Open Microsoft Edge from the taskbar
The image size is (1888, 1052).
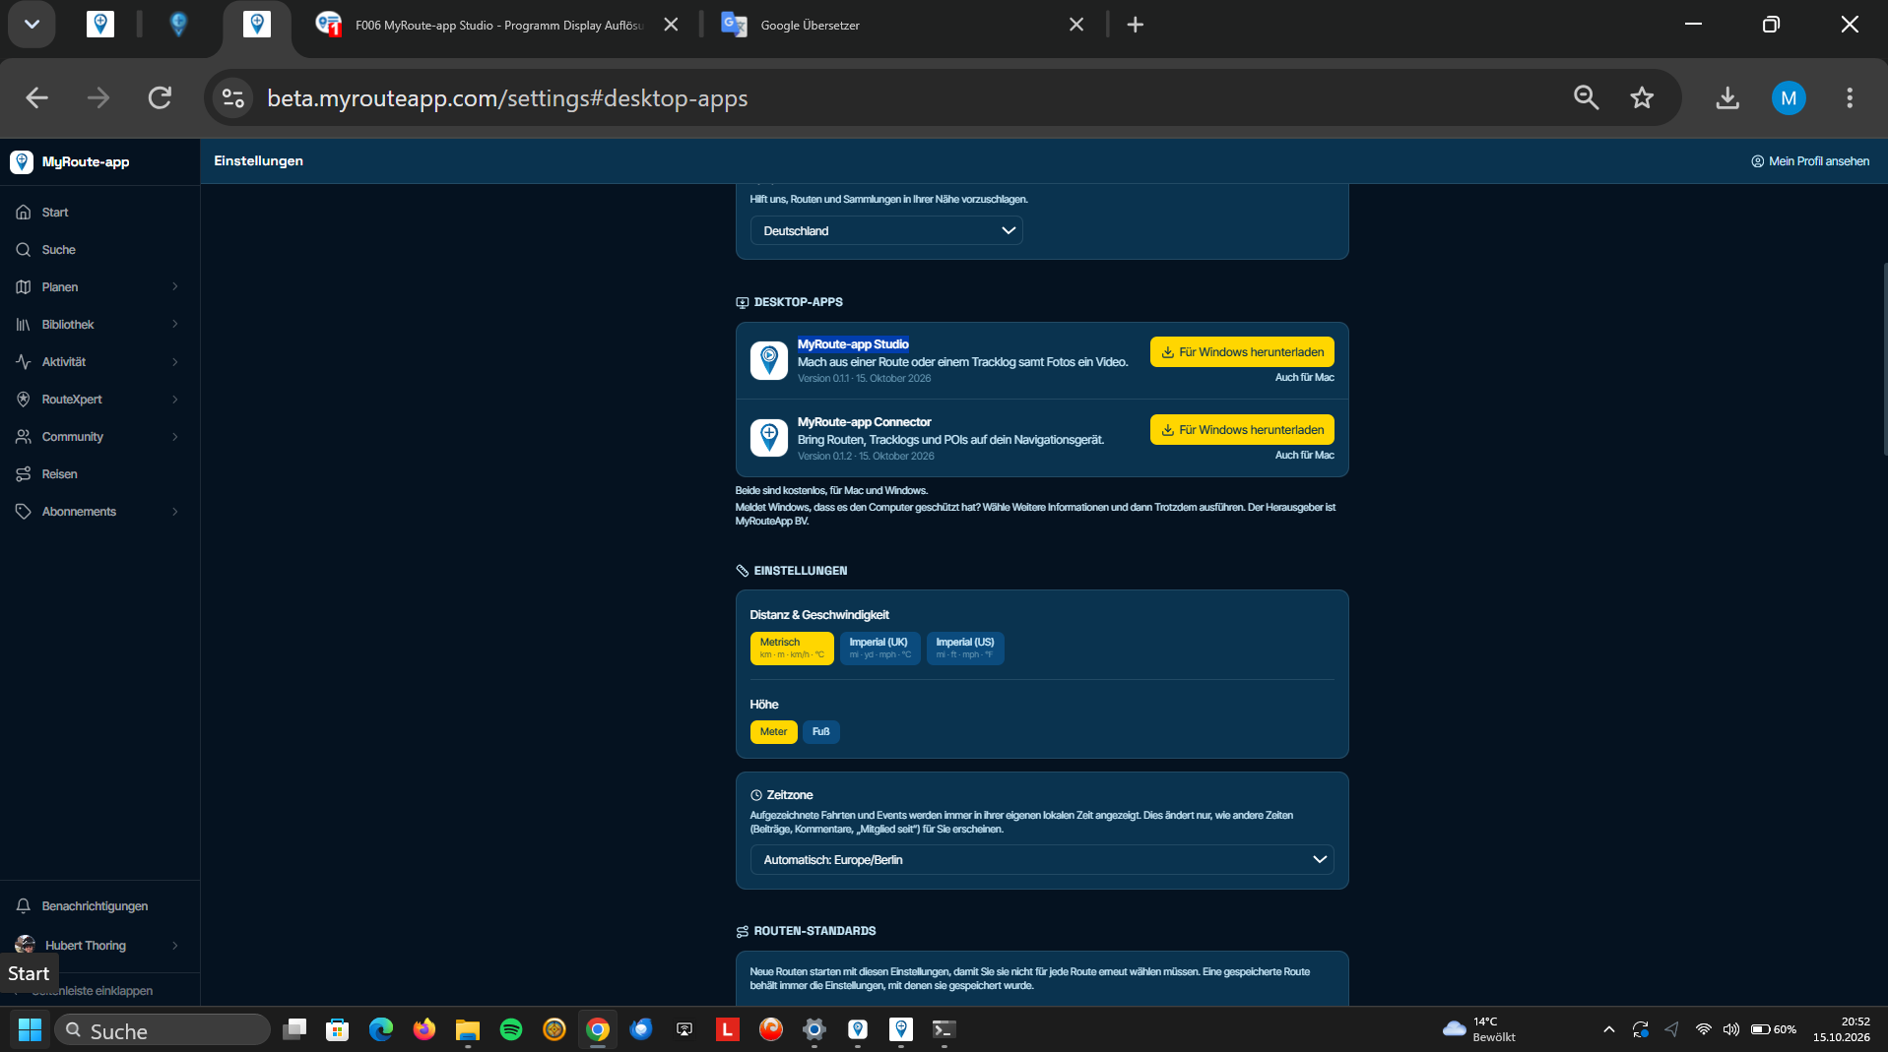point(381,1029)
